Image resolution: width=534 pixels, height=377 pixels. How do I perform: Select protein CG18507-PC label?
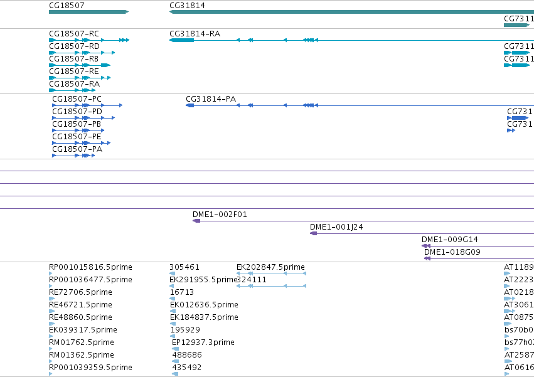point(77,99)
